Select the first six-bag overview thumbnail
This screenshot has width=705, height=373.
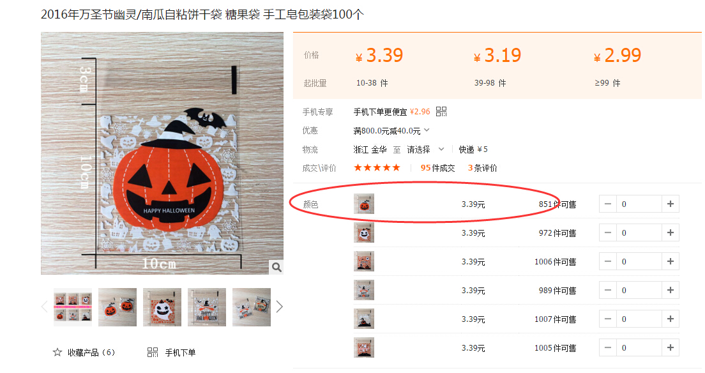[73, 307]
